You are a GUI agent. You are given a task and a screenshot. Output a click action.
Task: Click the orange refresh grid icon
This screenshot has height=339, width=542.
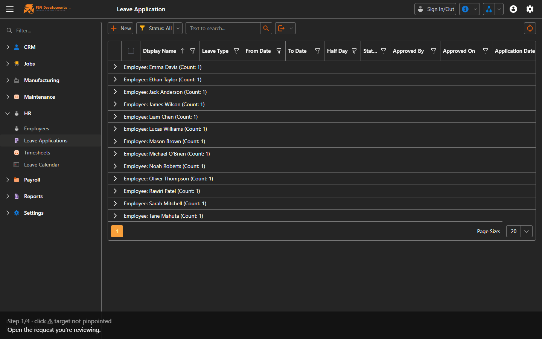(x=530, y=28)
